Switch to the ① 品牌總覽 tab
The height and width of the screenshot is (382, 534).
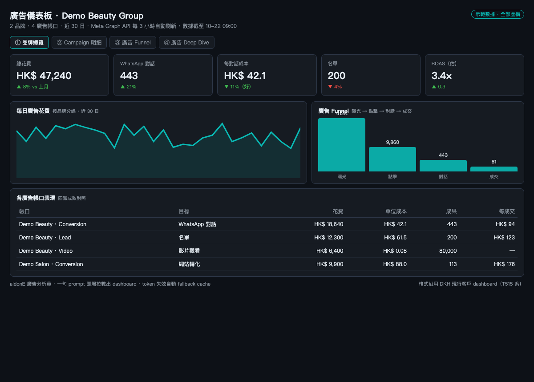[29, 43]
